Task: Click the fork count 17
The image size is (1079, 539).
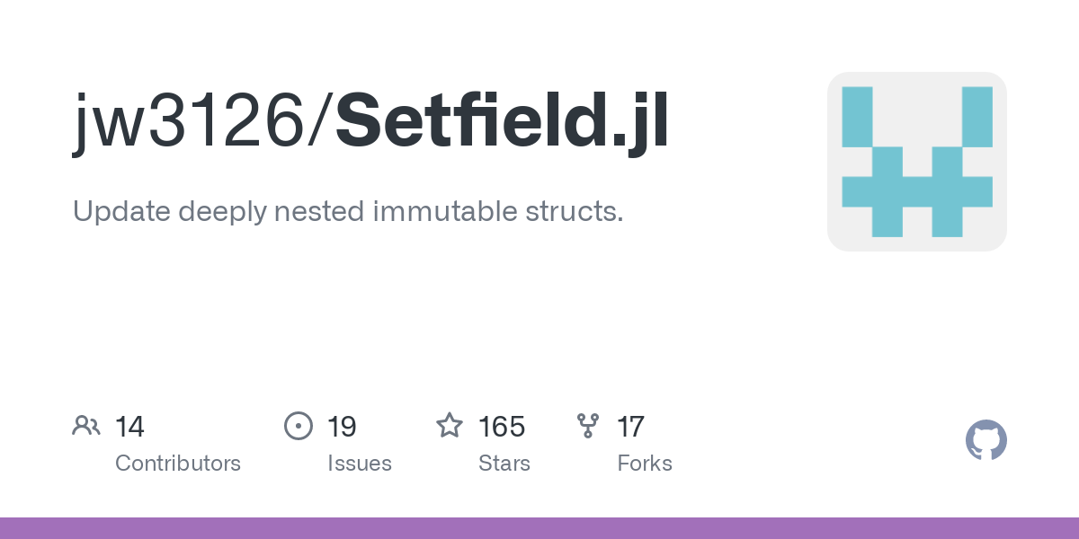Action: [x=630, y=427]
